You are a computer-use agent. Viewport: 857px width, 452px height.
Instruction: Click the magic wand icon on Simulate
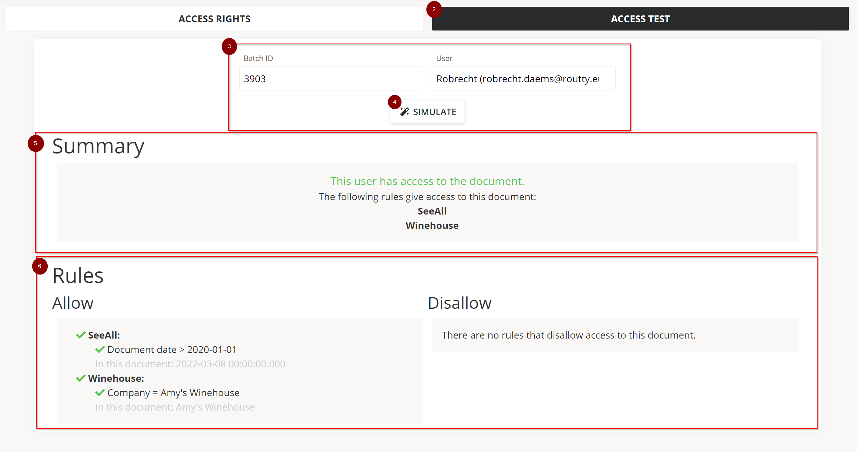click(405, 112)
